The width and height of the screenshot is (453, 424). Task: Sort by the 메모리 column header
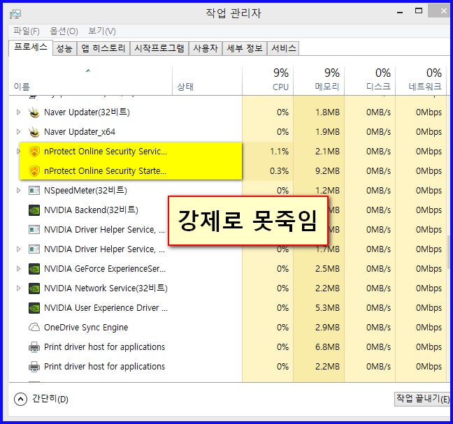click(319, 81)
